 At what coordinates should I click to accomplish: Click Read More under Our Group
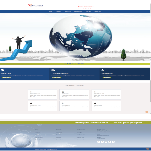coord(107,77)
